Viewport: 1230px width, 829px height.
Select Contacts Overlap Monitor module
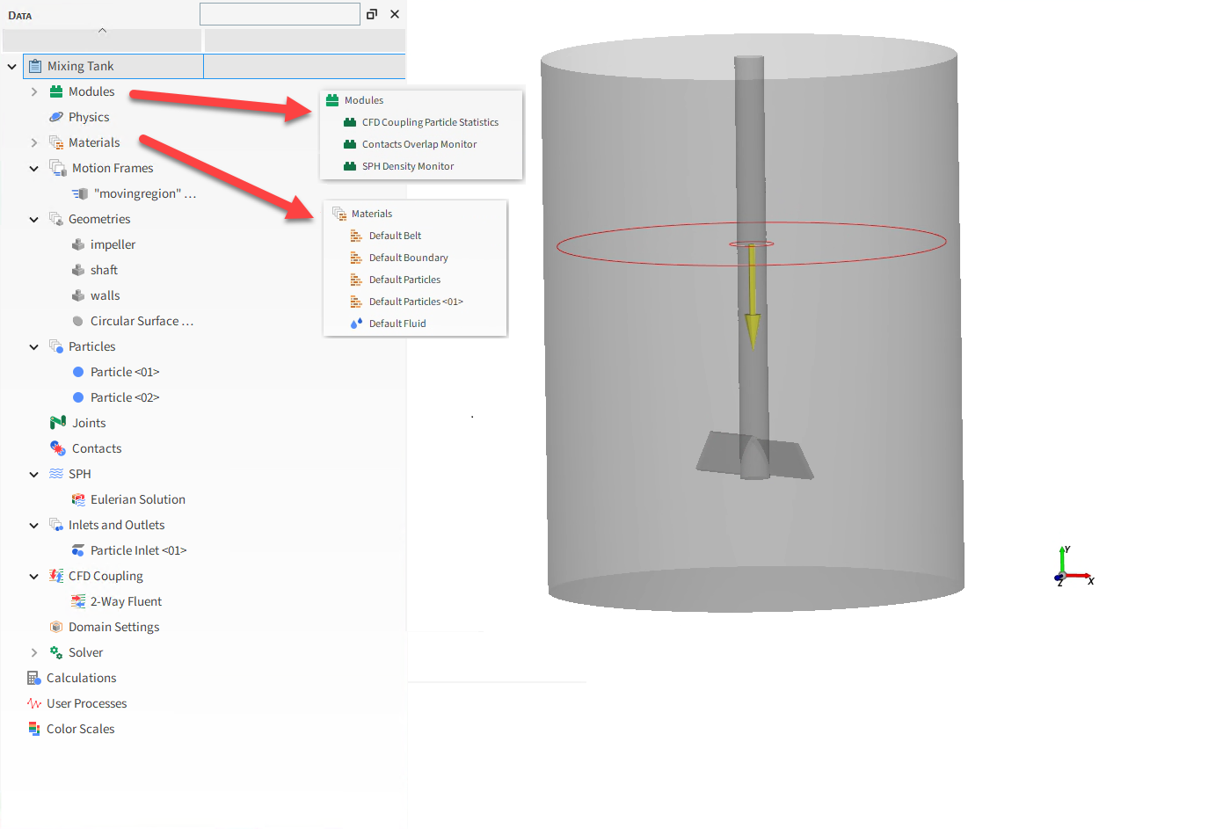(419, 144)
